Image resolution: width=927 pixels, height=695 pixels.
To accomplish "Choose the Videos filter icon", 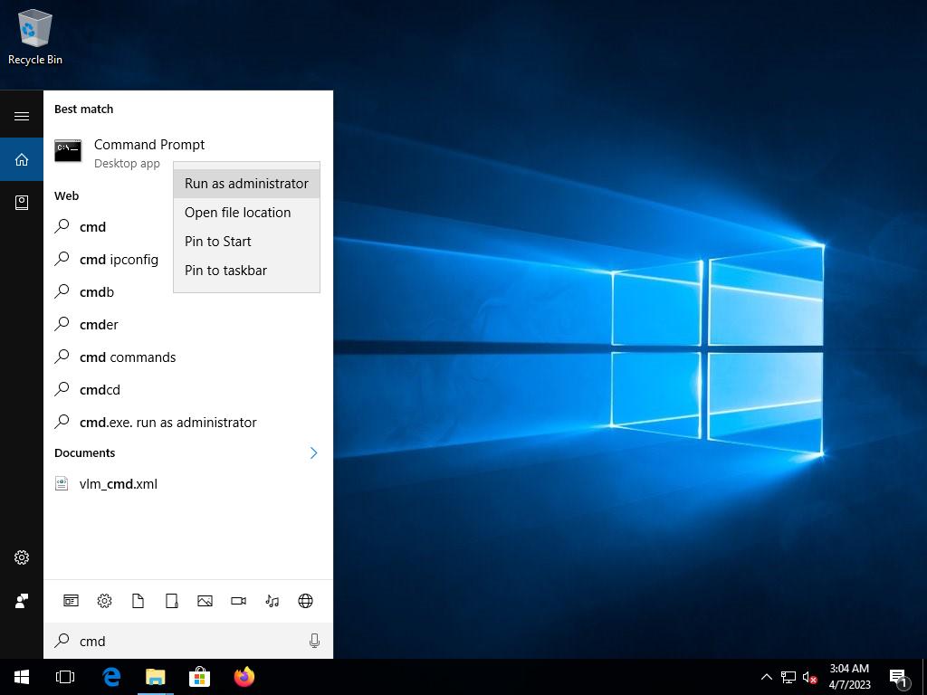I will [238, 601].
